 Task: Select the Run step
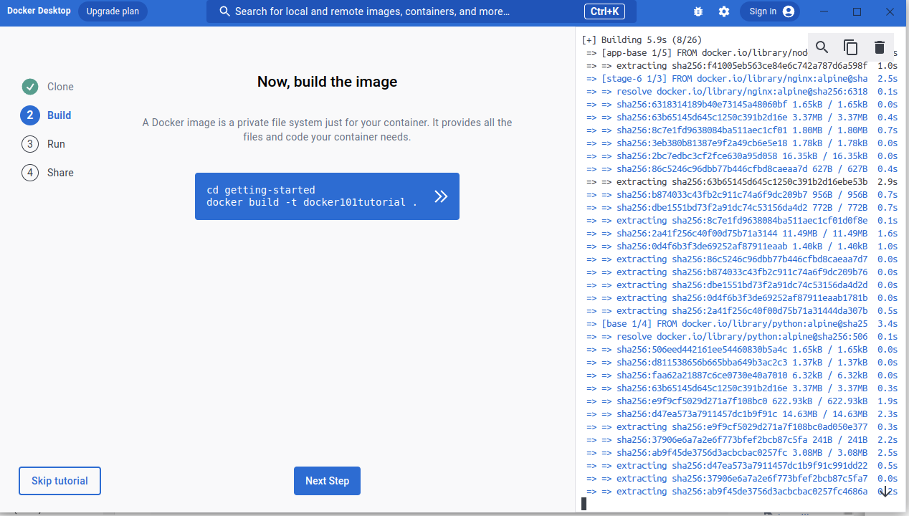(x=44, y=144)
